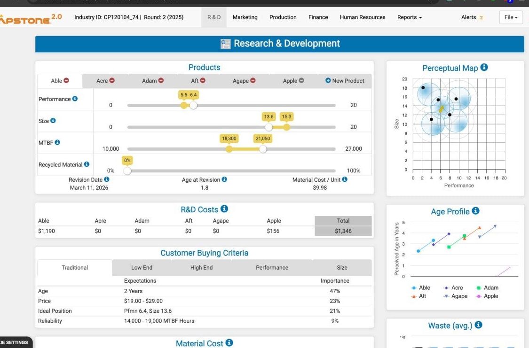Screen dimensions: 529x348
Task: Toggle Agape series in Age Profile legend
Action: tap(455, 296)
